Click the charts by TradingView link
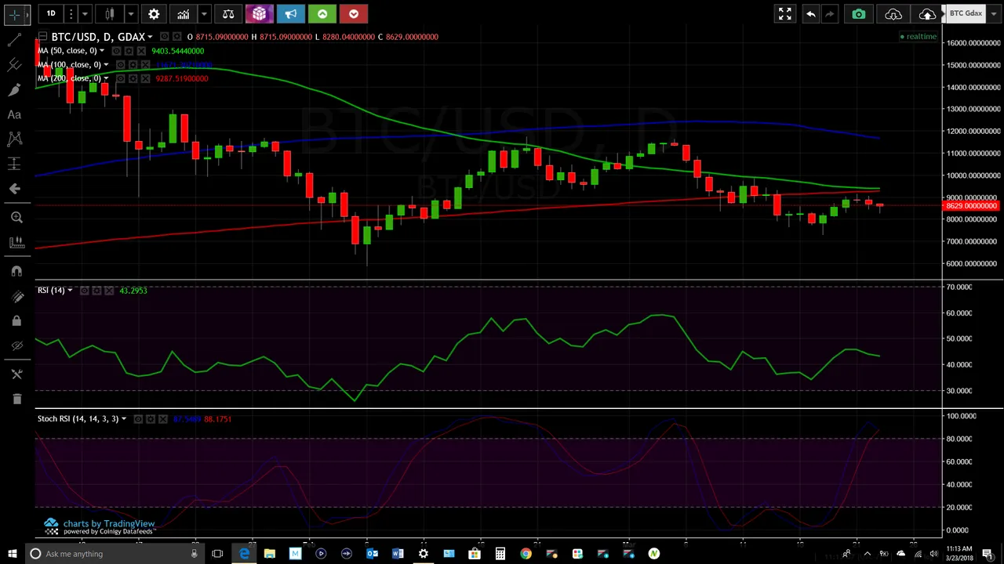 click(109, 523)
